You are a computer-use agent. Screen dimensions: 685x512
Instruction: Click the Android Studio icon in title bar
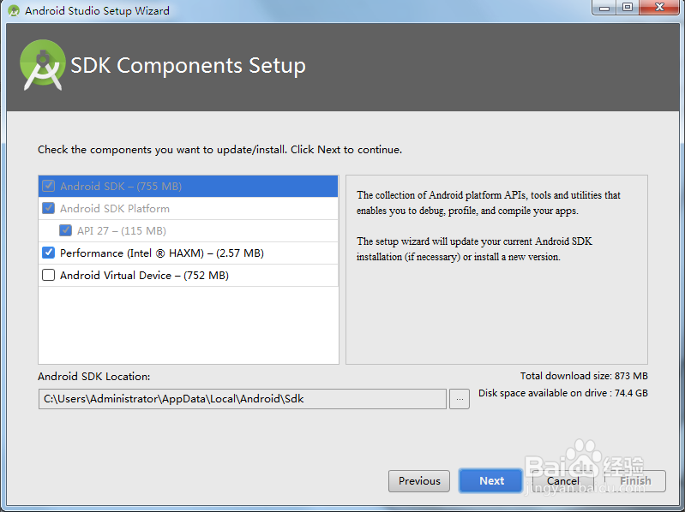coord(14,11)
